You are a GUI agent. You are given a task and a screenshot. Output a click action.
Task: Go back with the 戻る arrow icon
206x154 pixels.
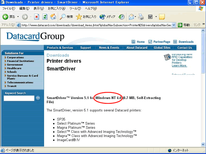[x=5, y=17]
